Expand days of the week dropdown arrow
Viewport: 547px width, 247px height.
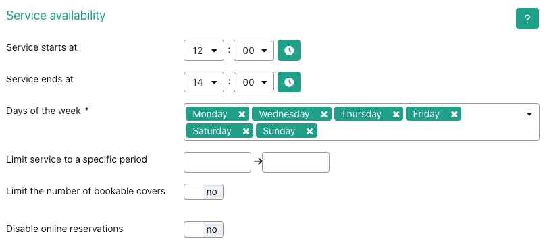pos(529,114)
